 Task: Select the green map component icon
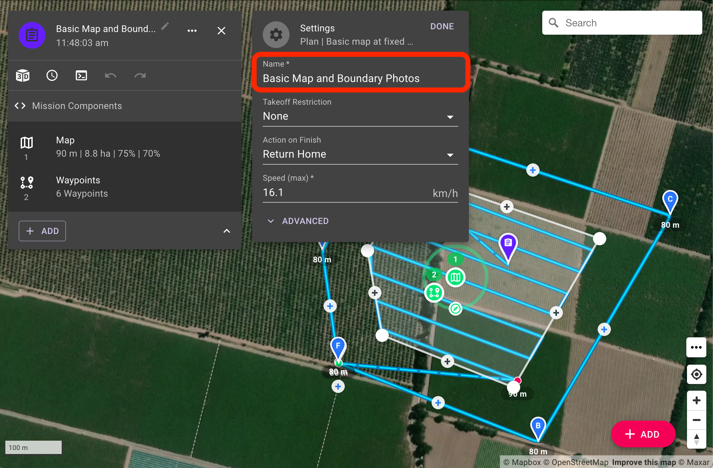click(x=456, y=277)
